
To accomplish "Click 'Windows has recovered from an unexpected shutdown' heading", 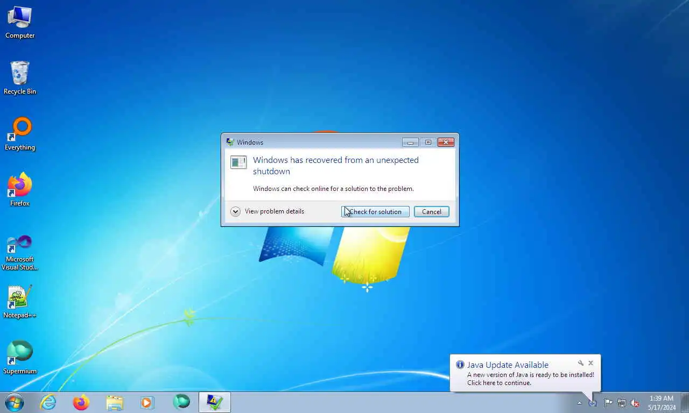I will click(x=336, y=166).
